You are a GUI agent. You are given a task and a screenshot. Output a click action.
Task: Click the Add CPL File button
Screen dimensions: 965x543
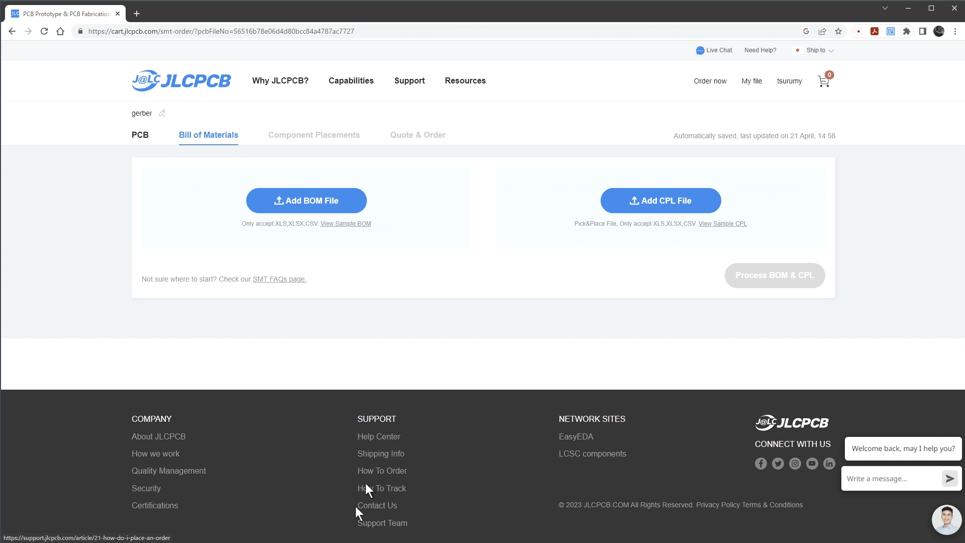pos(660,201)
